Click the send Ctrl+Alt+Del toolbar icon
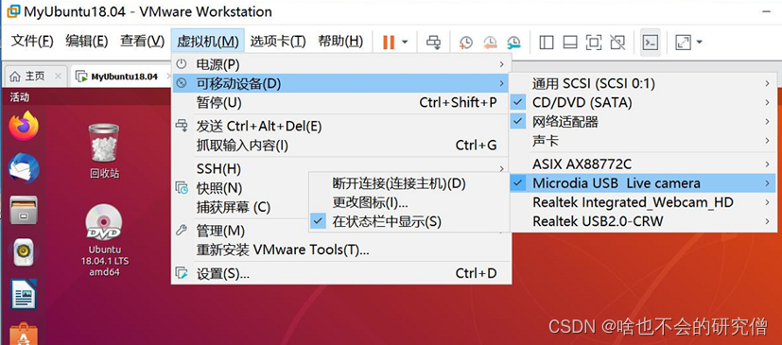The width and height of the screenshot is (782, 345). pyautogui.click(x=433, y=43)
